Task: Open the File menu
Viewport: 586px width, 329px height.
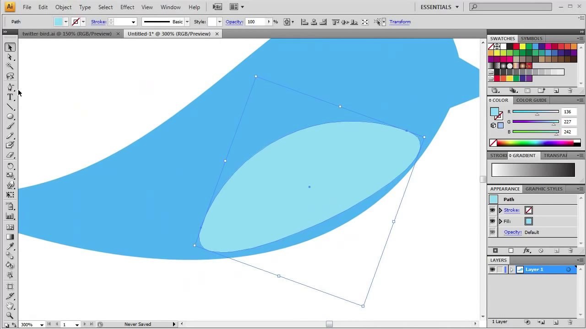Action: coord(27,7)
